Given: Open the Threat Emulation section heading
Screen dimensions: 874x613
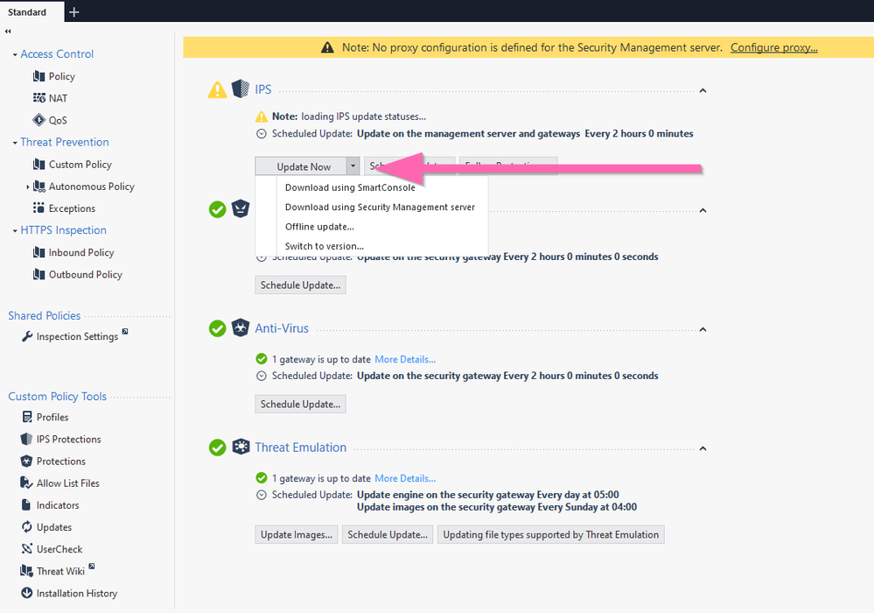Looking at the screenshot, I should click(x=300, y=447).
